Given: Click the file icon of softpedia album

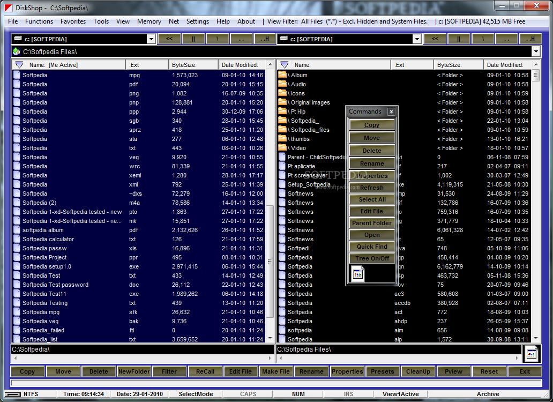Looking at the screenshot, I should (17, 230).
